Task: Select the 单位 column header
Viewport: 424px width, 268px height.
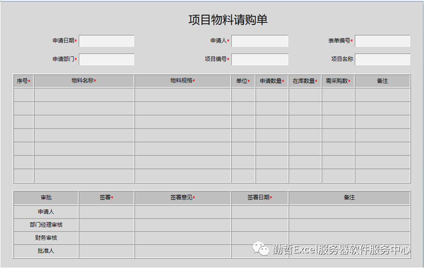Action: [243, 81]
